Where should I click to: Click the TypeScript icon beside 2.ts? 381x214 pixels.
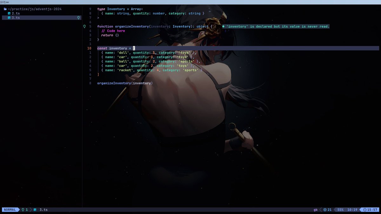pyautogui.click(x=9, y=13)
